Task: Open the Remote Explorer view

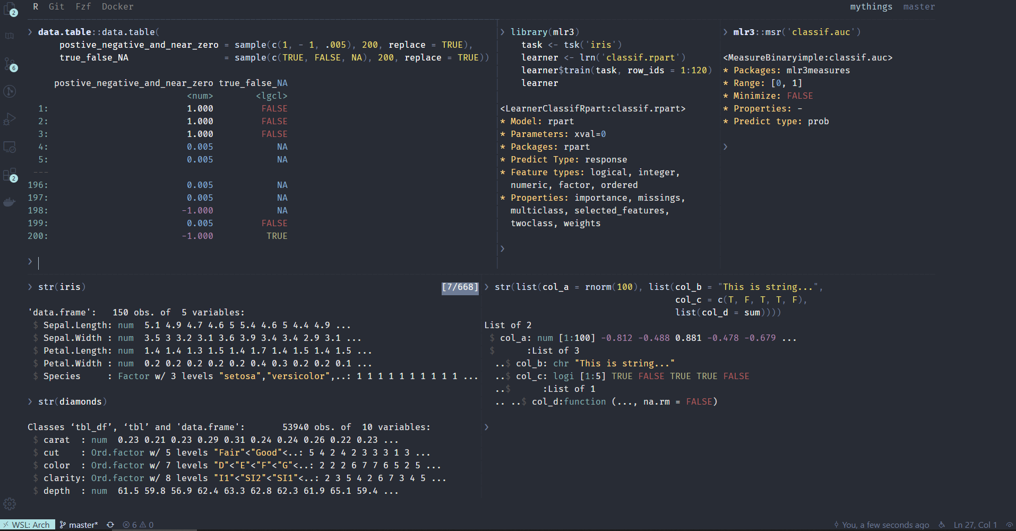Action: click(10, 147)
